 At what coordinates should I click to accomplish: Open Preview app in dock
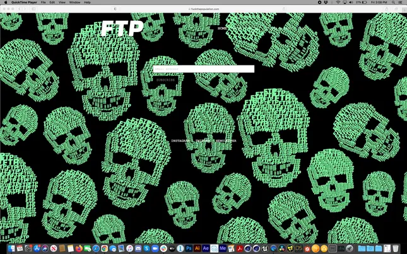[x=121, y=248]
